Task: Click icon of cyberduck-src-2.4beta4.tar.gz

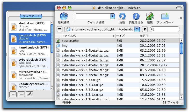Action: 58,51
